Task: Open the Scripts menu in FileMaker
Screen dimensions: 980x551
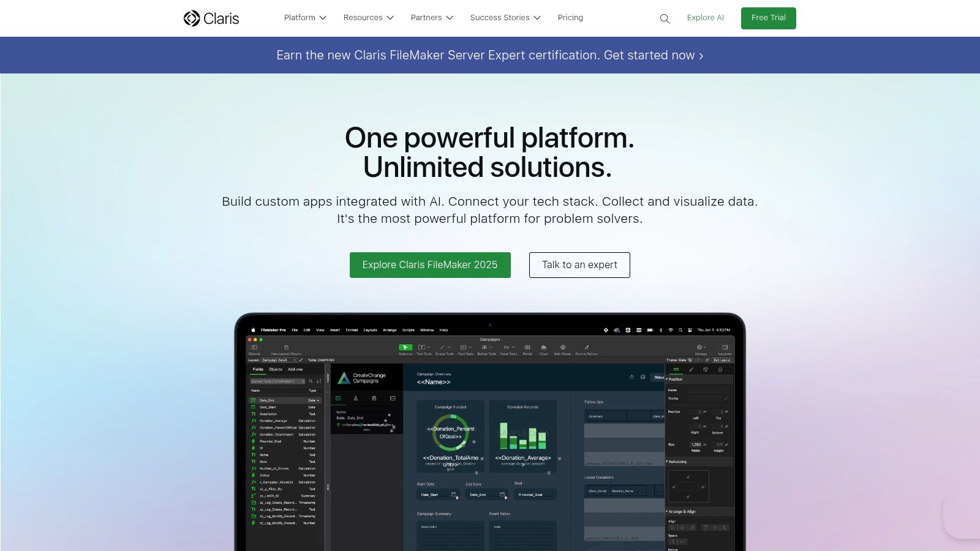Action: [x=409, y=330]
